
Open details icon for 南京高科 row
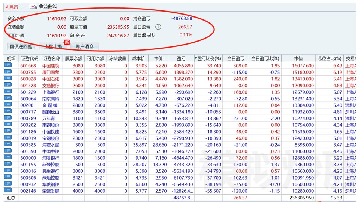7,98
